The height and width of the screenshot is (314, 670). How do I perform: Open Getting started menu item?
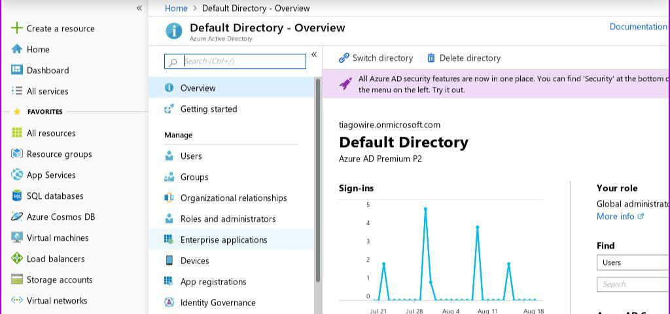(231, 109)
